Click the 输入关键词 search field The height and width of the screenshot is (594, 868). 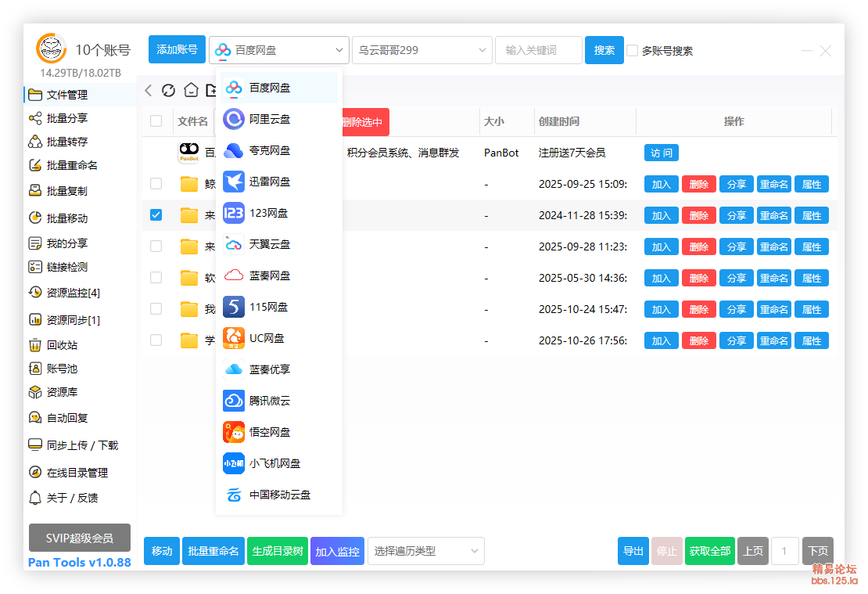[x=539, y=50]
